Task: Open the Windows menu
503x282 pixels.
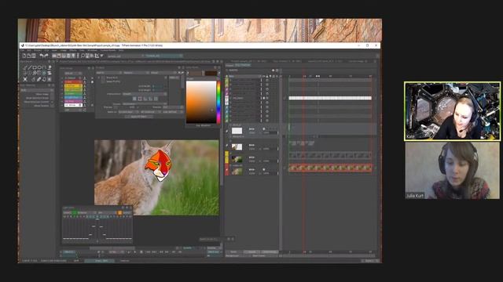Action: click(92, 50)
